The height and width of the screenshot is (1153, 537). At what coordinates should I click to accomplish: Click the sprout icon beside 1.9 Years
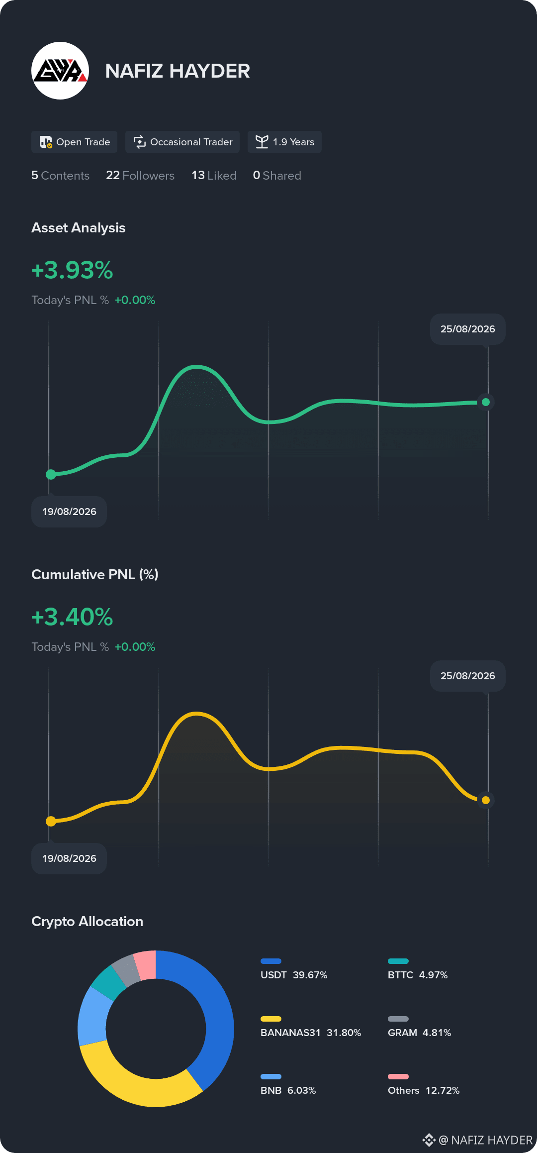(262, 142)
